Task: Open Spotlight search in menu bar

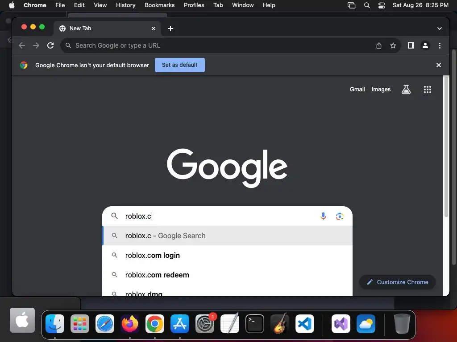Action: click(x=367, y=5)
